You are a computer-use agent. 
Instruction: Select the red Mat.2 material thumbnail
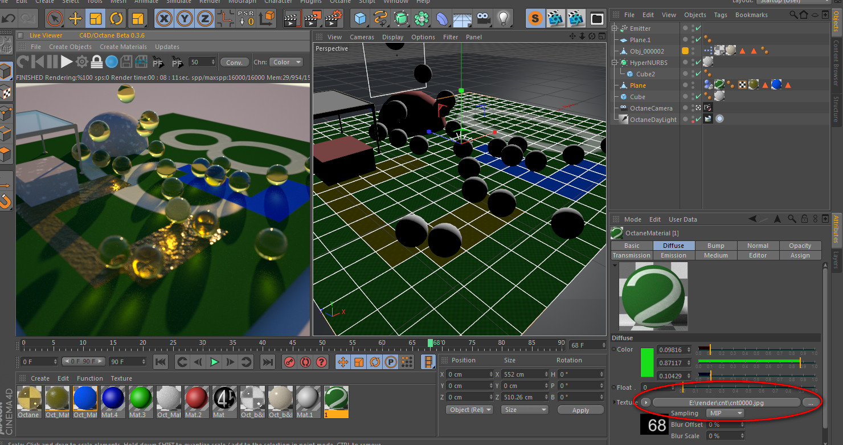point(197,399)
